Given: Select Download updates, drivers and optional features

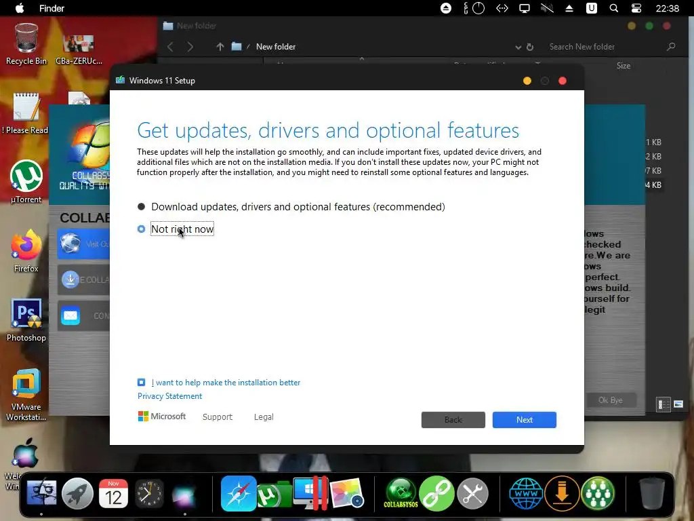Looking at the screenshot, I should tap(291, 207).
